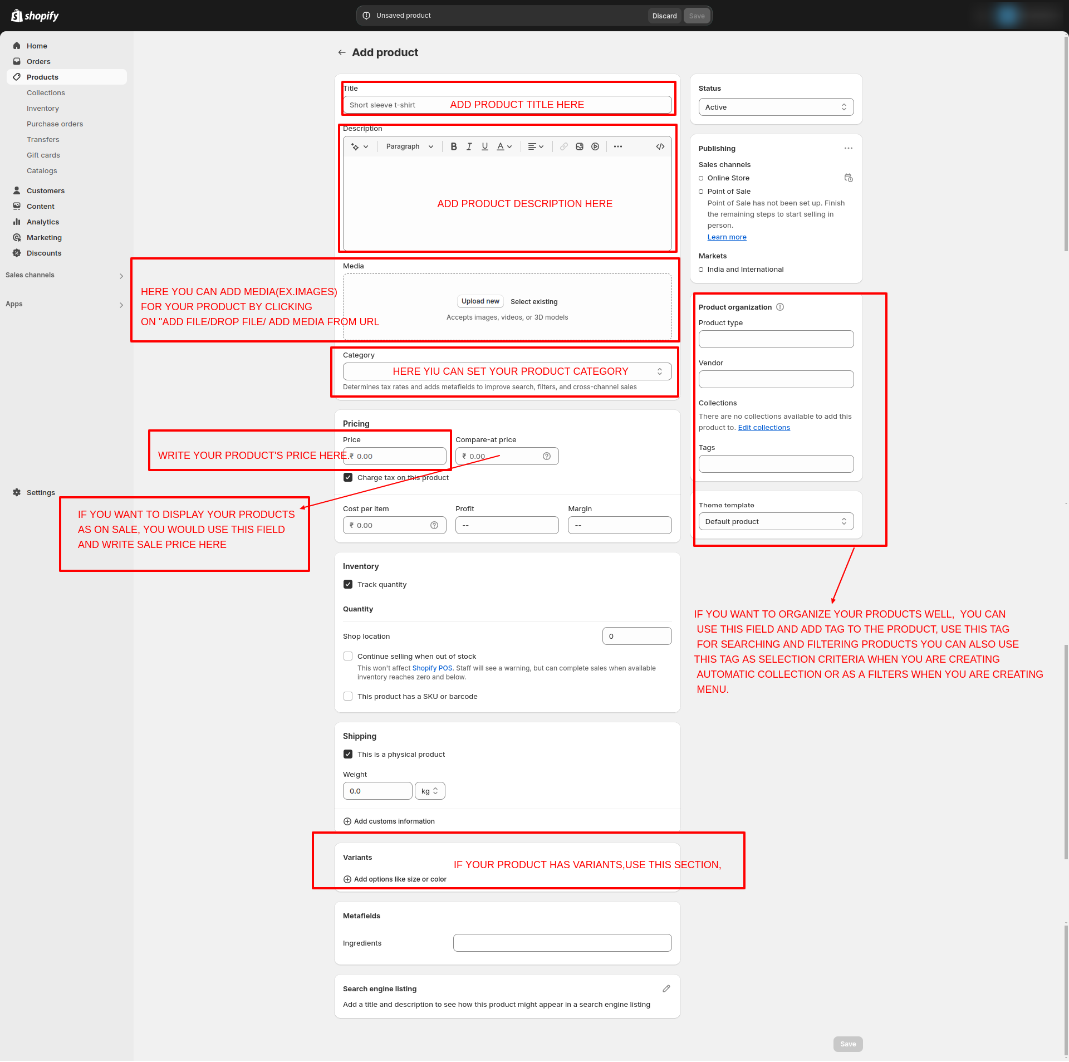Open the weight unit kg dropdown
The image size is (1069, 1062).
[430, 791]
